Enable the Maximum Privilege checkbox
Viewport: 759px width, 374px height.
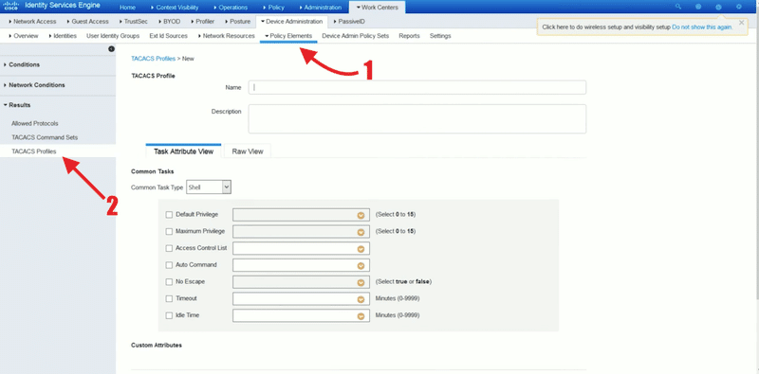point(169,231)
